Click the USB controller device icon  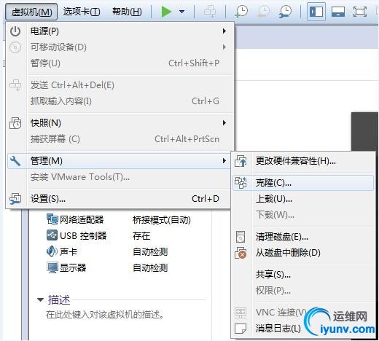(52, 235)
